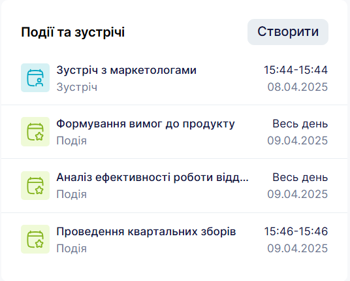This screenshot has height=281, width=350.
Task: Select the Формування вимог event icon
Action: pyautogui.click(x=35, y=131)
